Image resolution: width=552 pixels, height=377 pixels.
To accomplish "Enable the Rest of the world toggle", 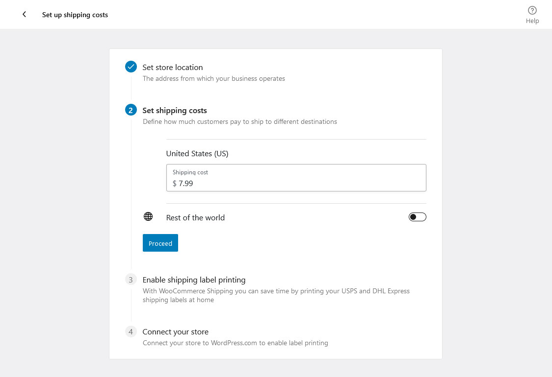I will 417,217.
